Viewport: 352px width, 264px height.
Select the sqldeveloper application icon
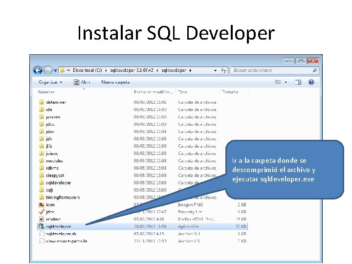point(41,226)
